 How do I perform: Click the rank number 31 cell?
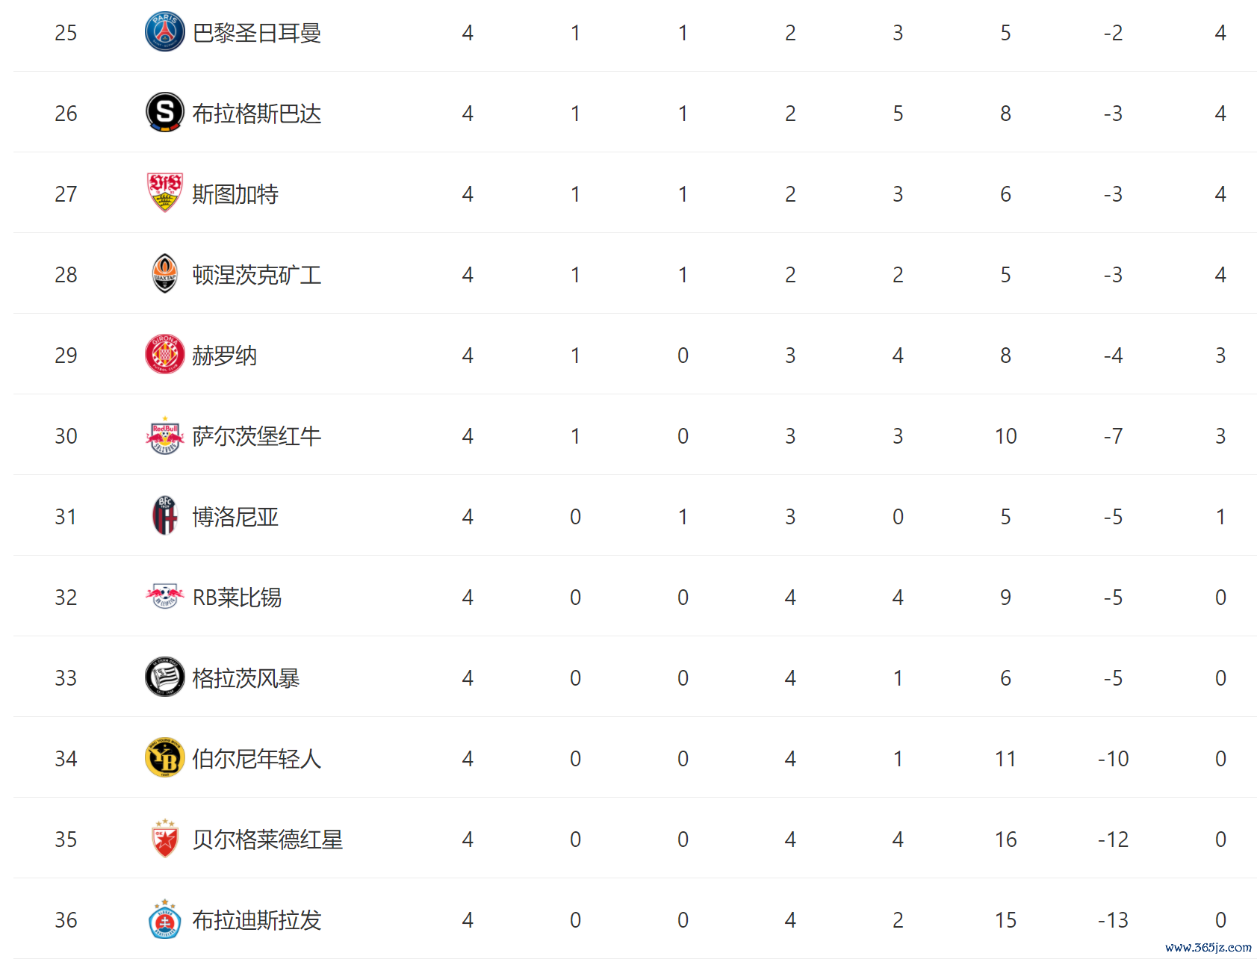[x=66, y=517]
